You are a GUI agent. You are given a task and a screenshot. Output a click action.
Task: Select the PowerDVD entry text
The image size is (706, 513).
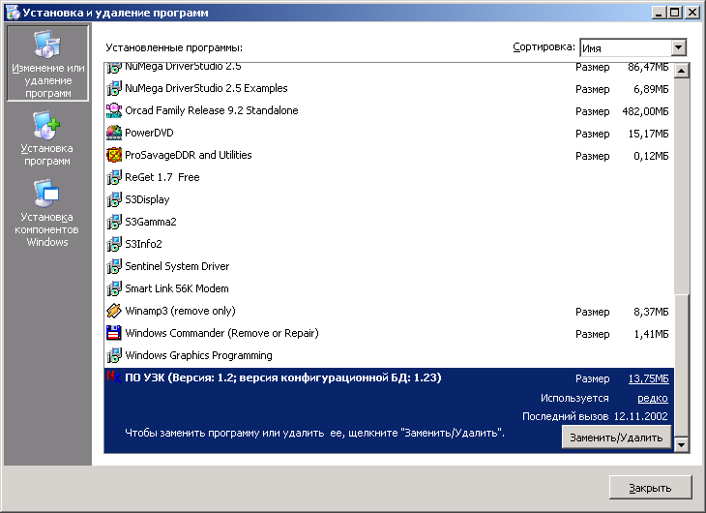tap(149, 133)
